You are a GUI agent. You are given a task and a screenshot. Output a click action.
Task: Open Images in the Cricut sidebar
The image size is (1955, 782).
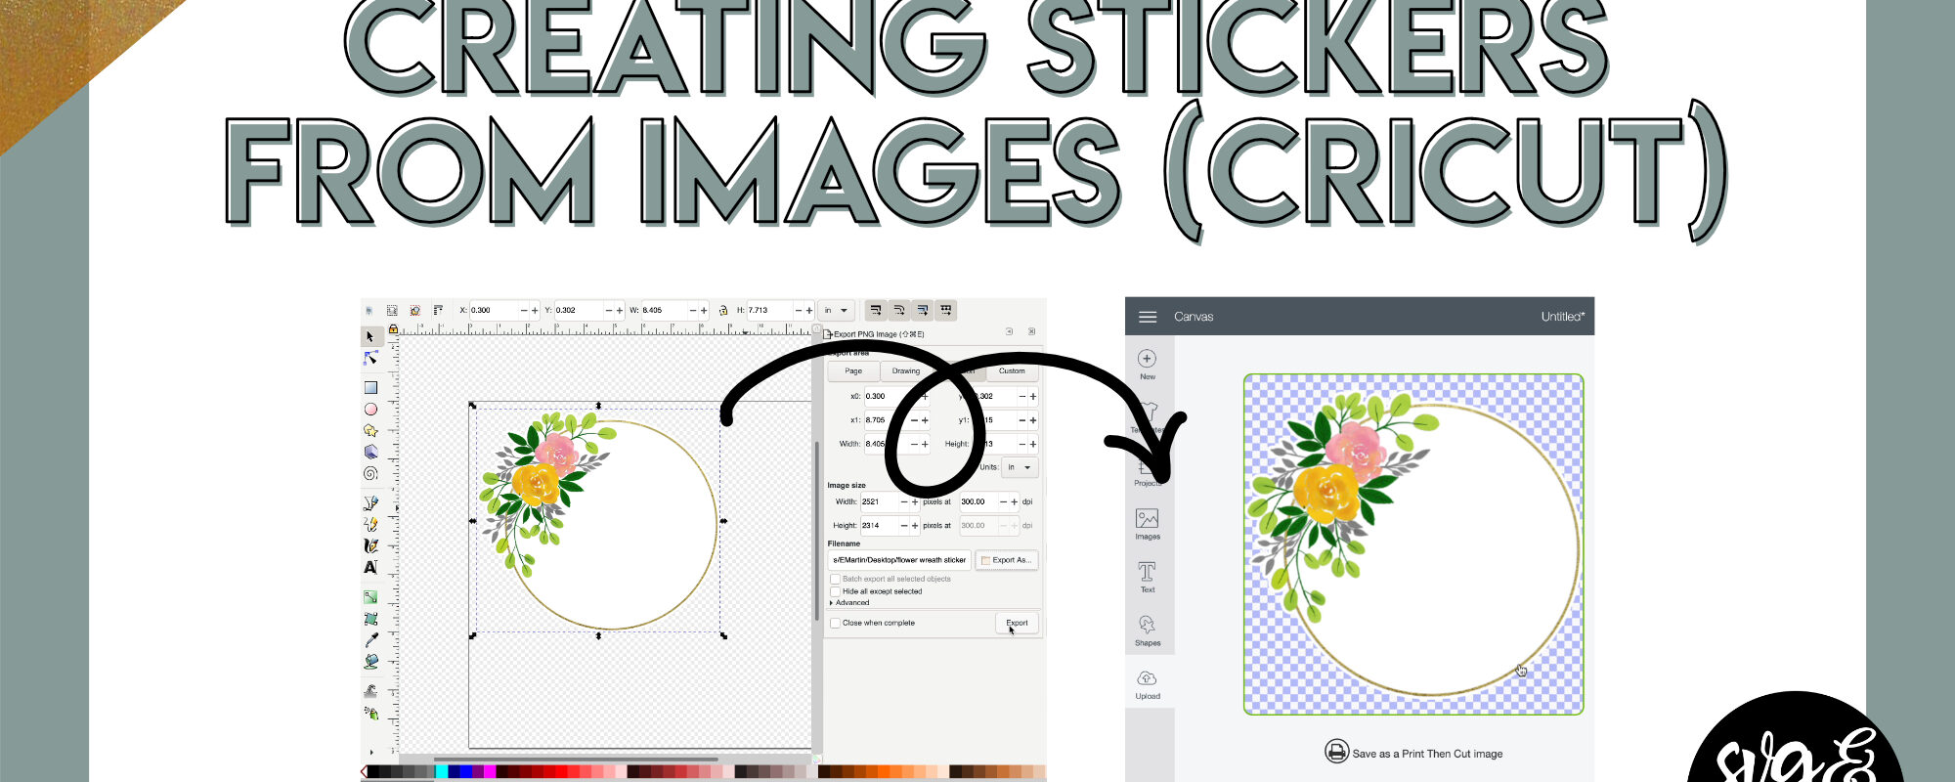[1148, 524]
